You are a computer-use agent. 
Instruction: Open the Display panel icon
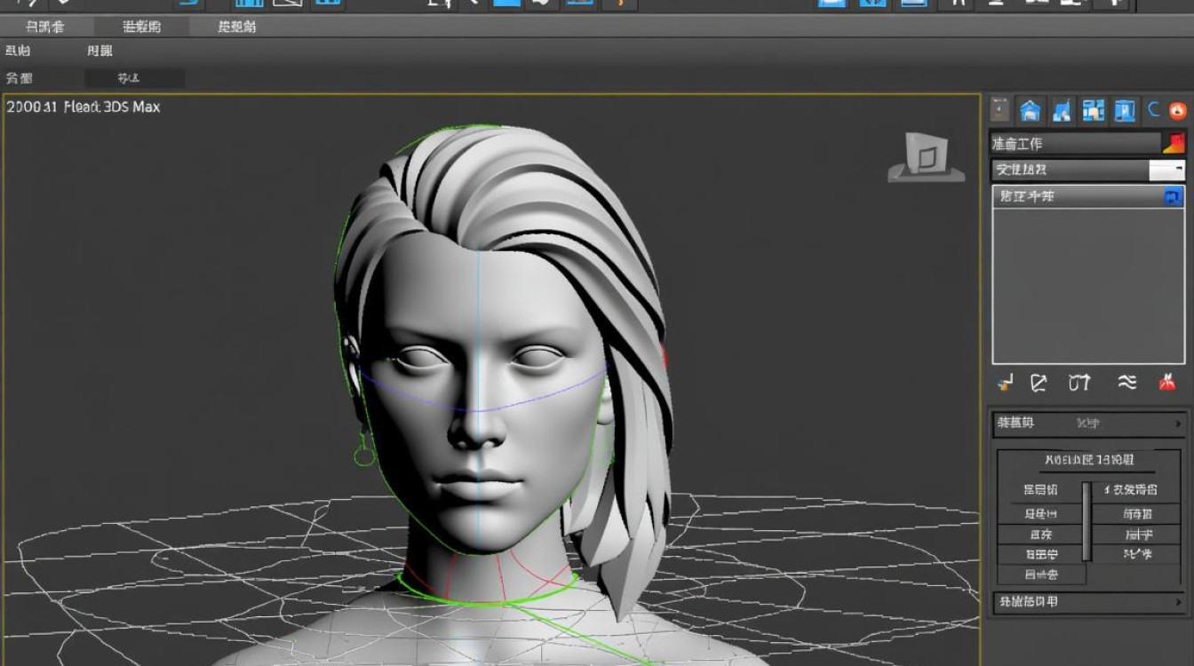[1125, 109]
